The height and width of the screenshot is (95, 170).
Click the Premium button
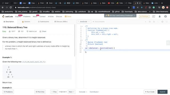tap(144, 16)
